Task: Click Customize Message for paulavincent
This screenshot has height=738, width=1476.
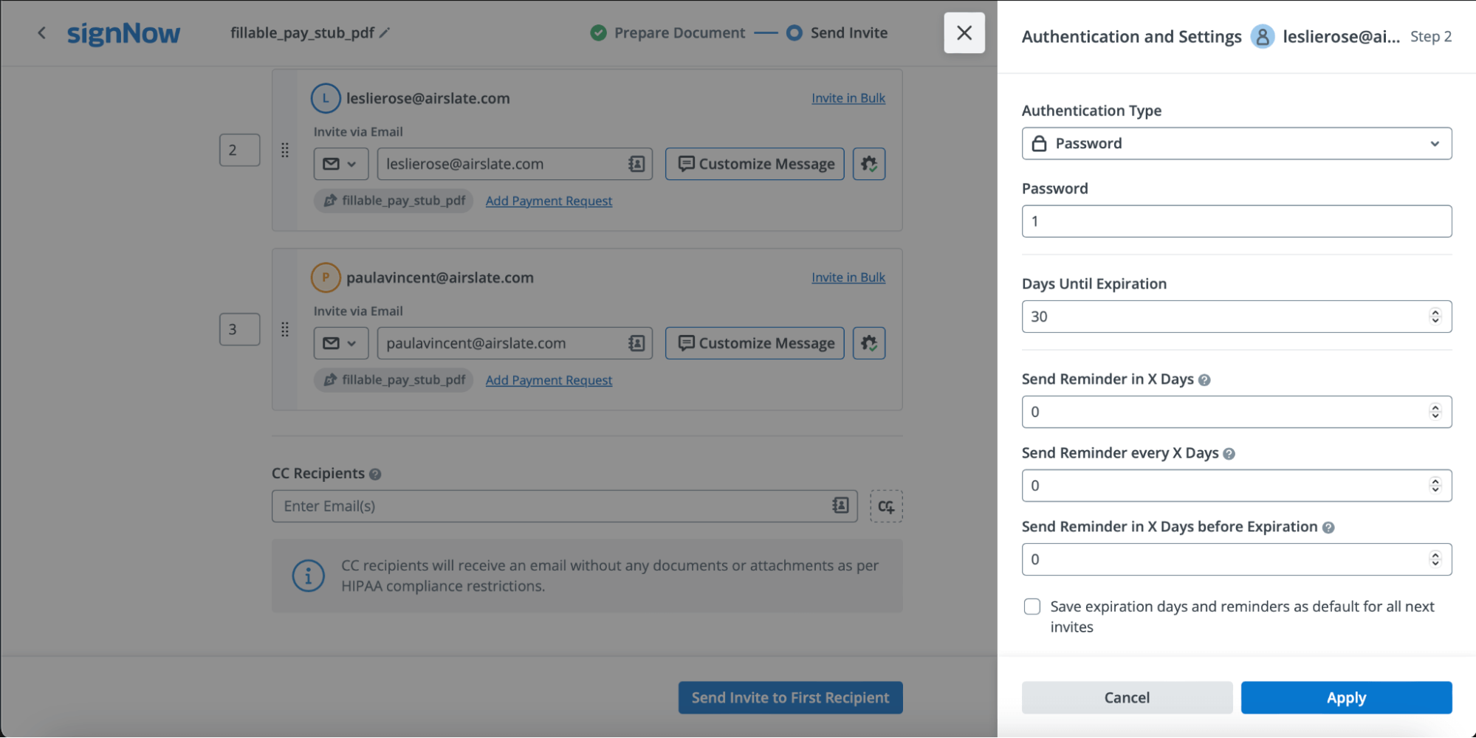Action: click(754, 342)
